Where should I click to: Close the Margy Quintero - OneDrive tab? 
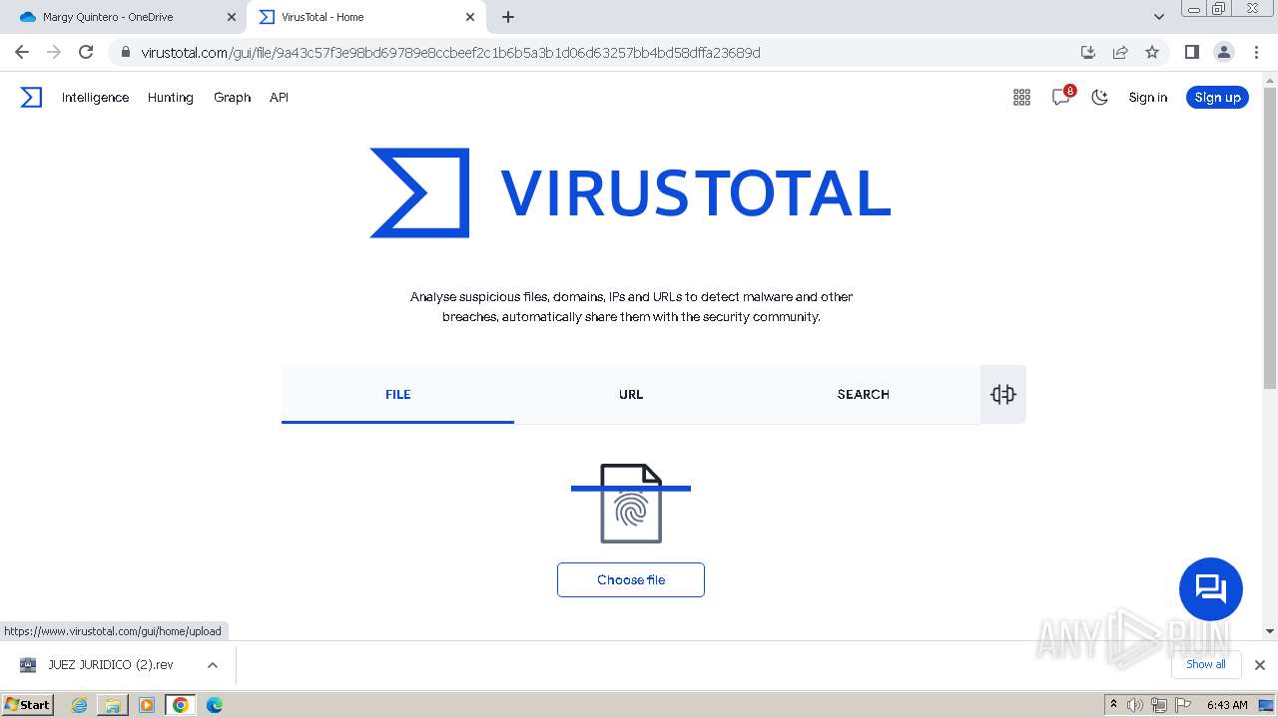(x=231, y=17)
